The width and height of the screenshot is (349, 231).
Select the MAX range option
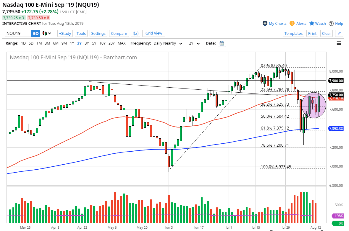pyautogui.click(x=122, y=43)
